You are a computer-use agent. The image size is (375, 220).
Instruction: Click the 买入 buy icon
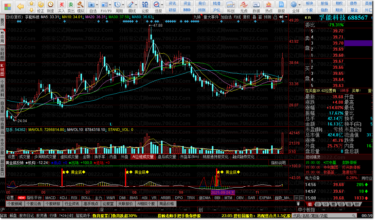tap(61, 4)
